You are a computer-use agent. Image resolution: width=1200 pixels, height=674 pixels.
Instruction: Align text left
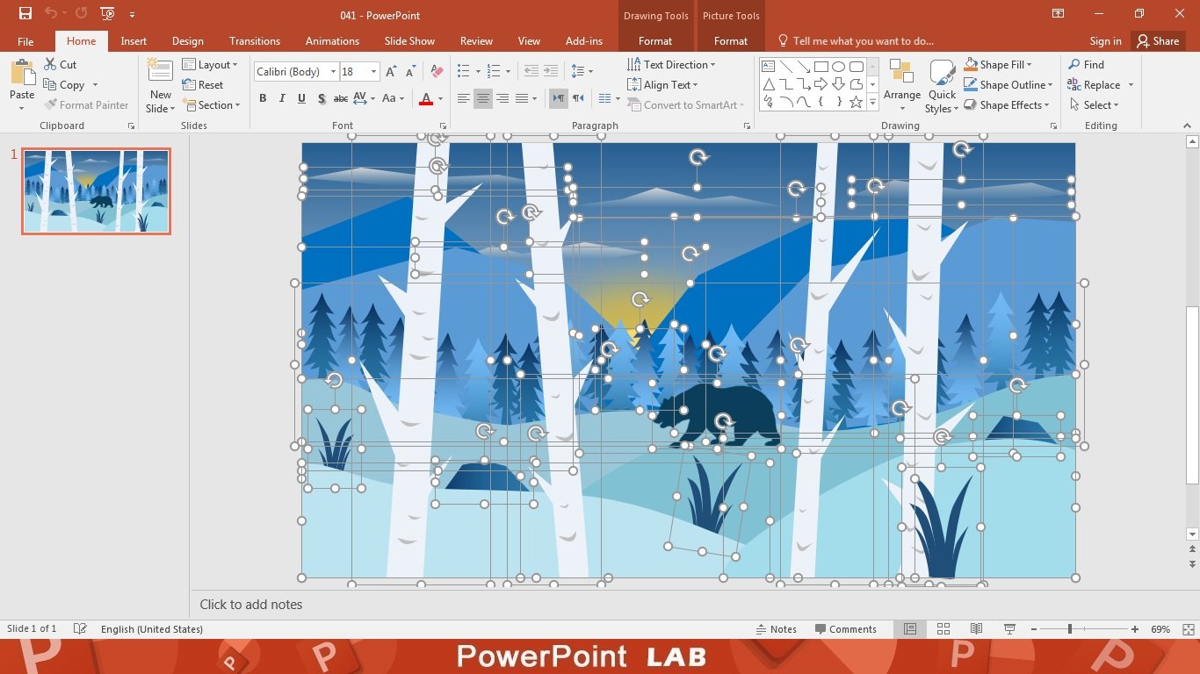tap(464, 98)
